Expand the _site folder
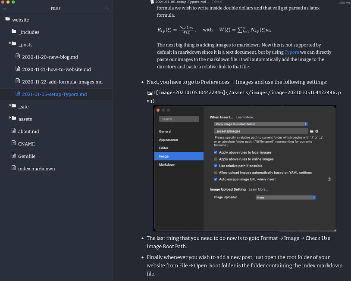Viewport: 351px width, 281px height. (x=10, y=106)
